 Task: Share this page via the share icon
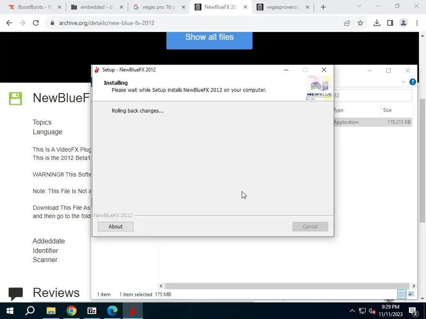tap(347, 23)
